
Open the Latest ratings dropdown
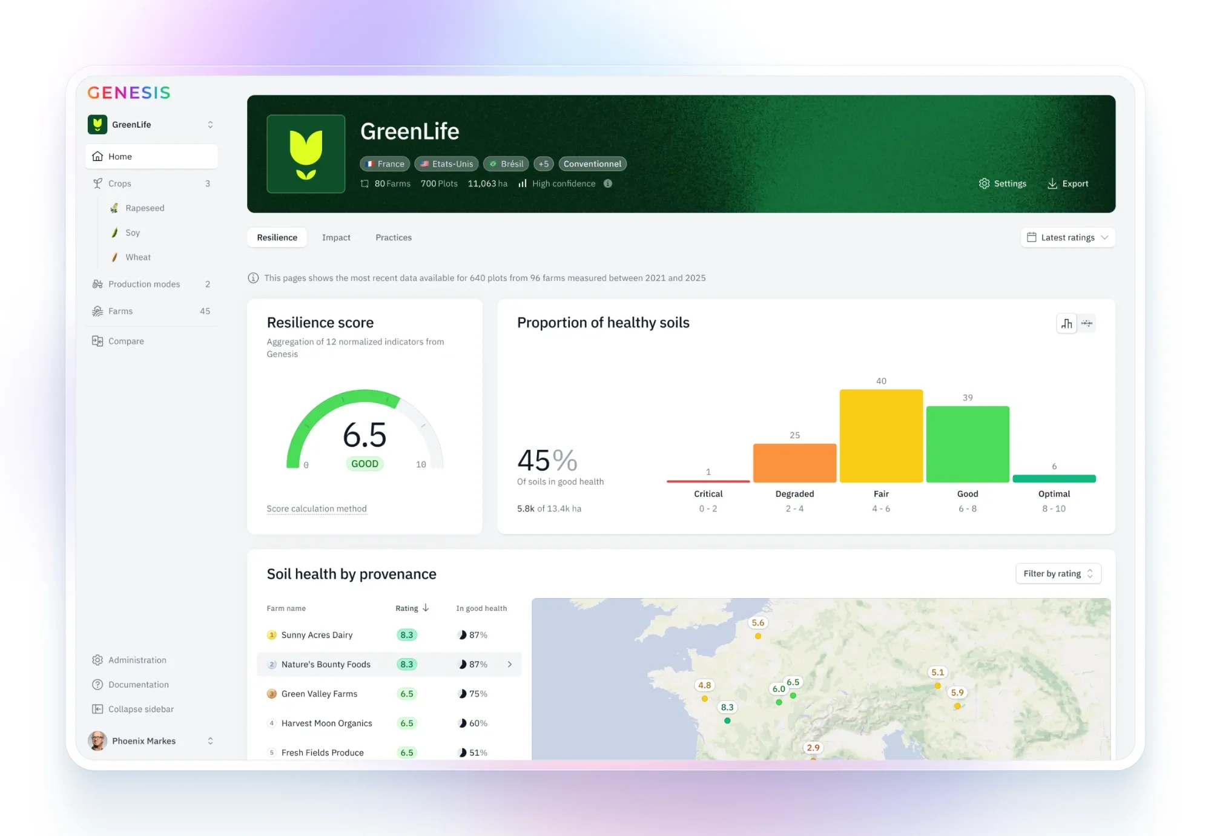tap(1067, 238)
